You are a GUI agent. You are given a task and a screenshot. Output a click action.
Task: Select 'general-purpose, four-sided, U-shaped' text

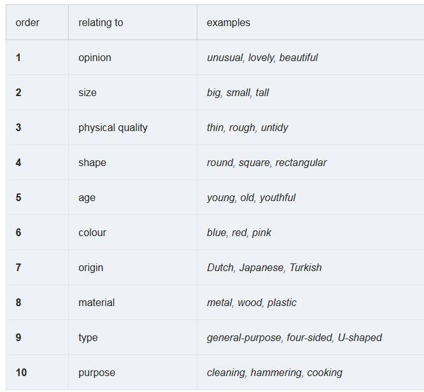(x=294, y=338)
